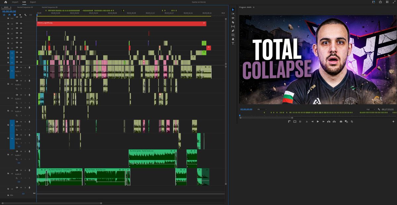Select the Razor tool

click(x=233, y=22)
